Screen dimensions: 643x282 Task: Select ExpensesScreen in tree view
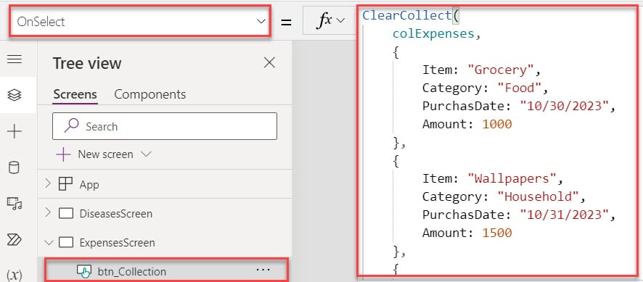point(118,243)
